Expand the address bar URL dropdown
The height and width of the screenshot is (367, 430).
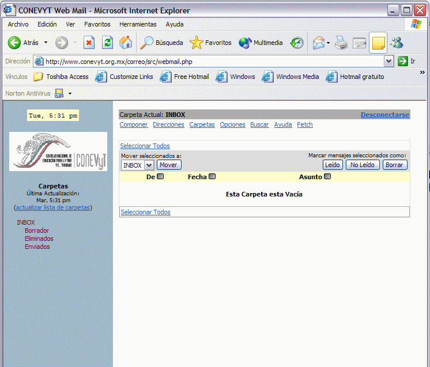tap(388, 61)
